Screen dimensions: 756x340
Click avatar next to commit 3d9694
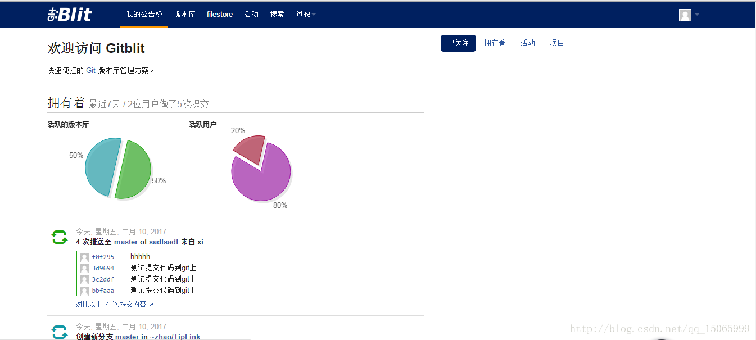pos(84,269)
